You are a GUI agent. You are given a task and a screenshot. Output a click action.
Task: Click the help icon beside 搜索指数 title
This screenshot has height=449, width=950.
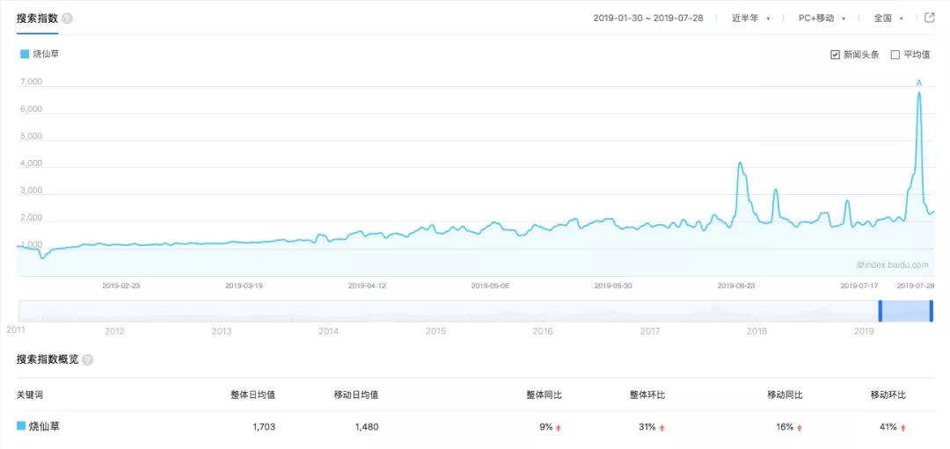click(x=68, y=18)
